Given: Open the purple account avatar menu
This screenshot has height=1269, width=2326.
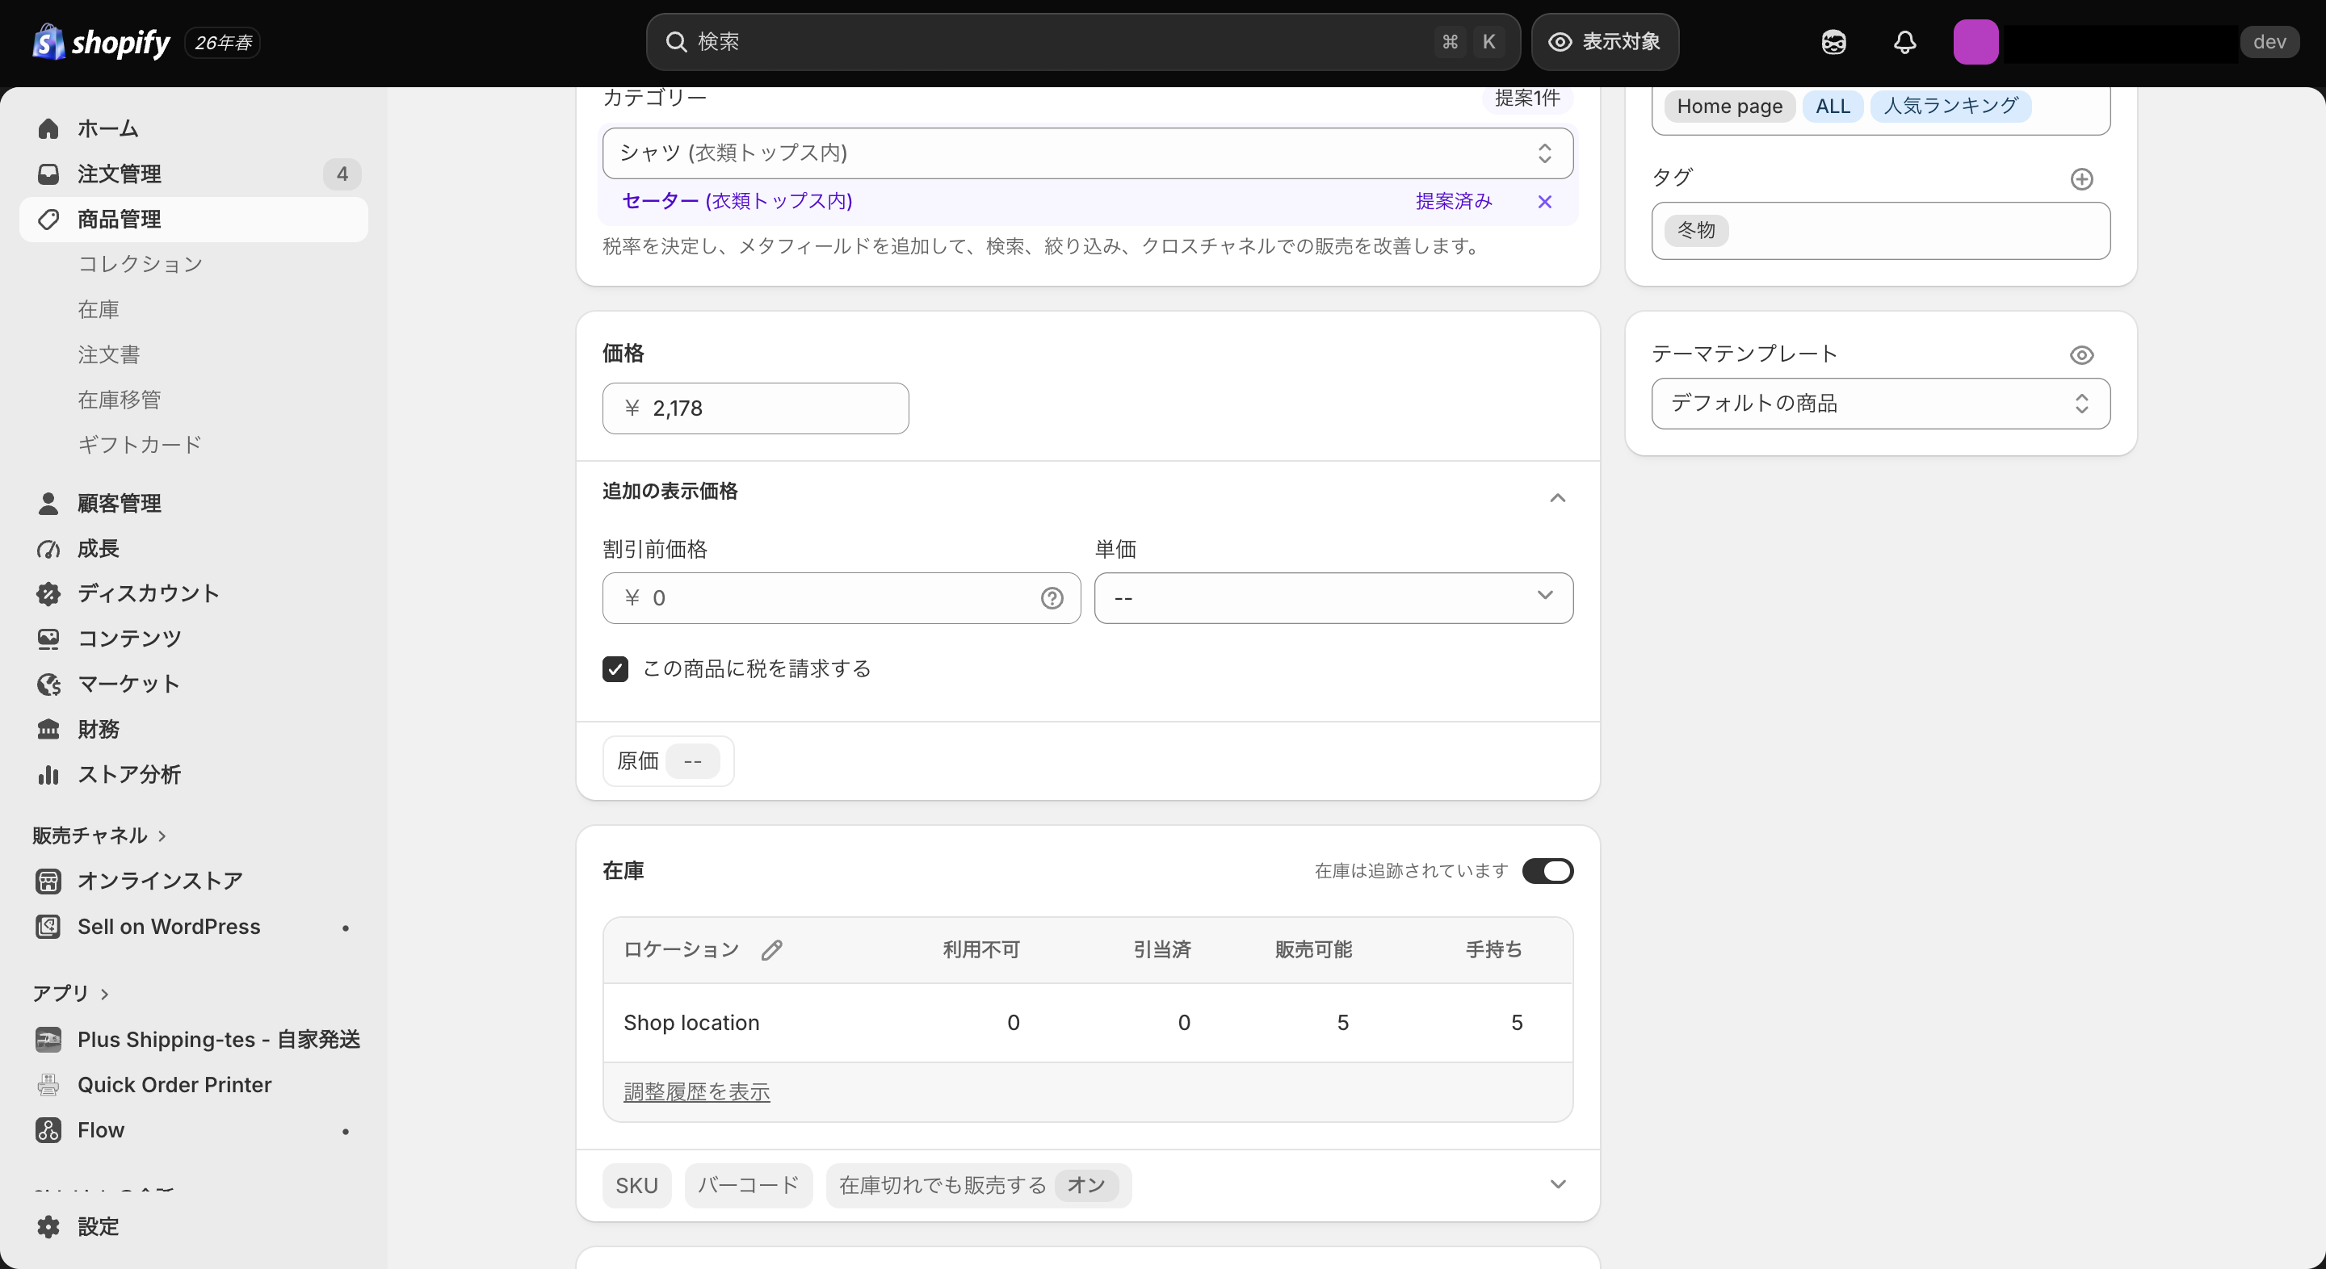Looking at the screenshot, I should tap(1975, 41).
